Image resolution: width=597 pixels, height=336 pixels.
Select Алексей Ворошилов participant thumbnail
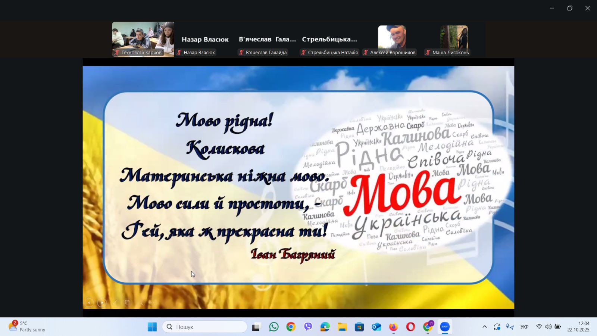[x=391, y=39]
